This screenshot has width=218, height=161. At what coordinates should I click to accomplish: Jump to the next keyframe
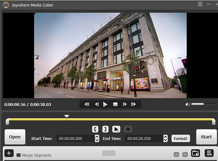133,104
